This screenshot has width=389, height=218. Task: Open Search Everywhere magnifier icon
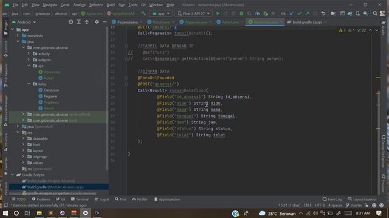(375, 13)
